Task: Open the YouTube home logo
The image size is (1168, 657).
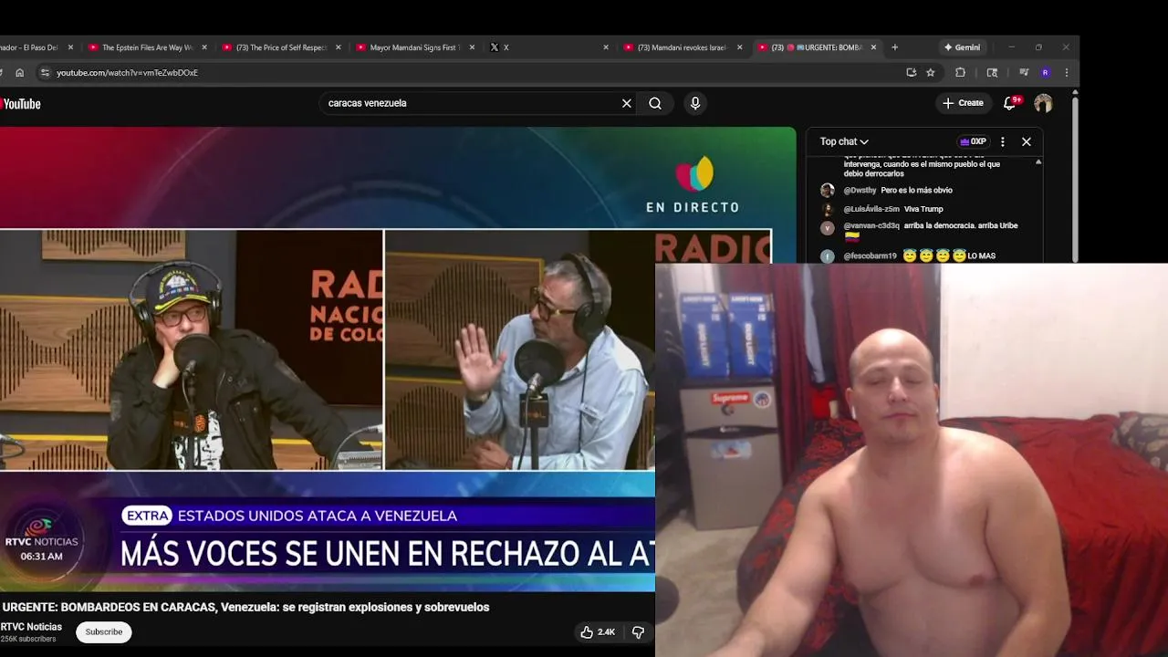Action: click(20, 104)
